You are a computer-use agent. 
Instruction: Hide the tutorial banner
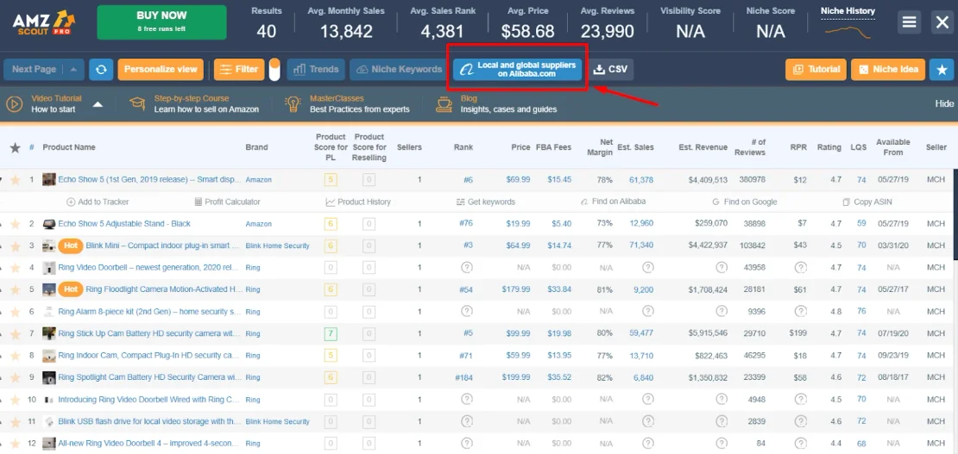coord(944,103)
